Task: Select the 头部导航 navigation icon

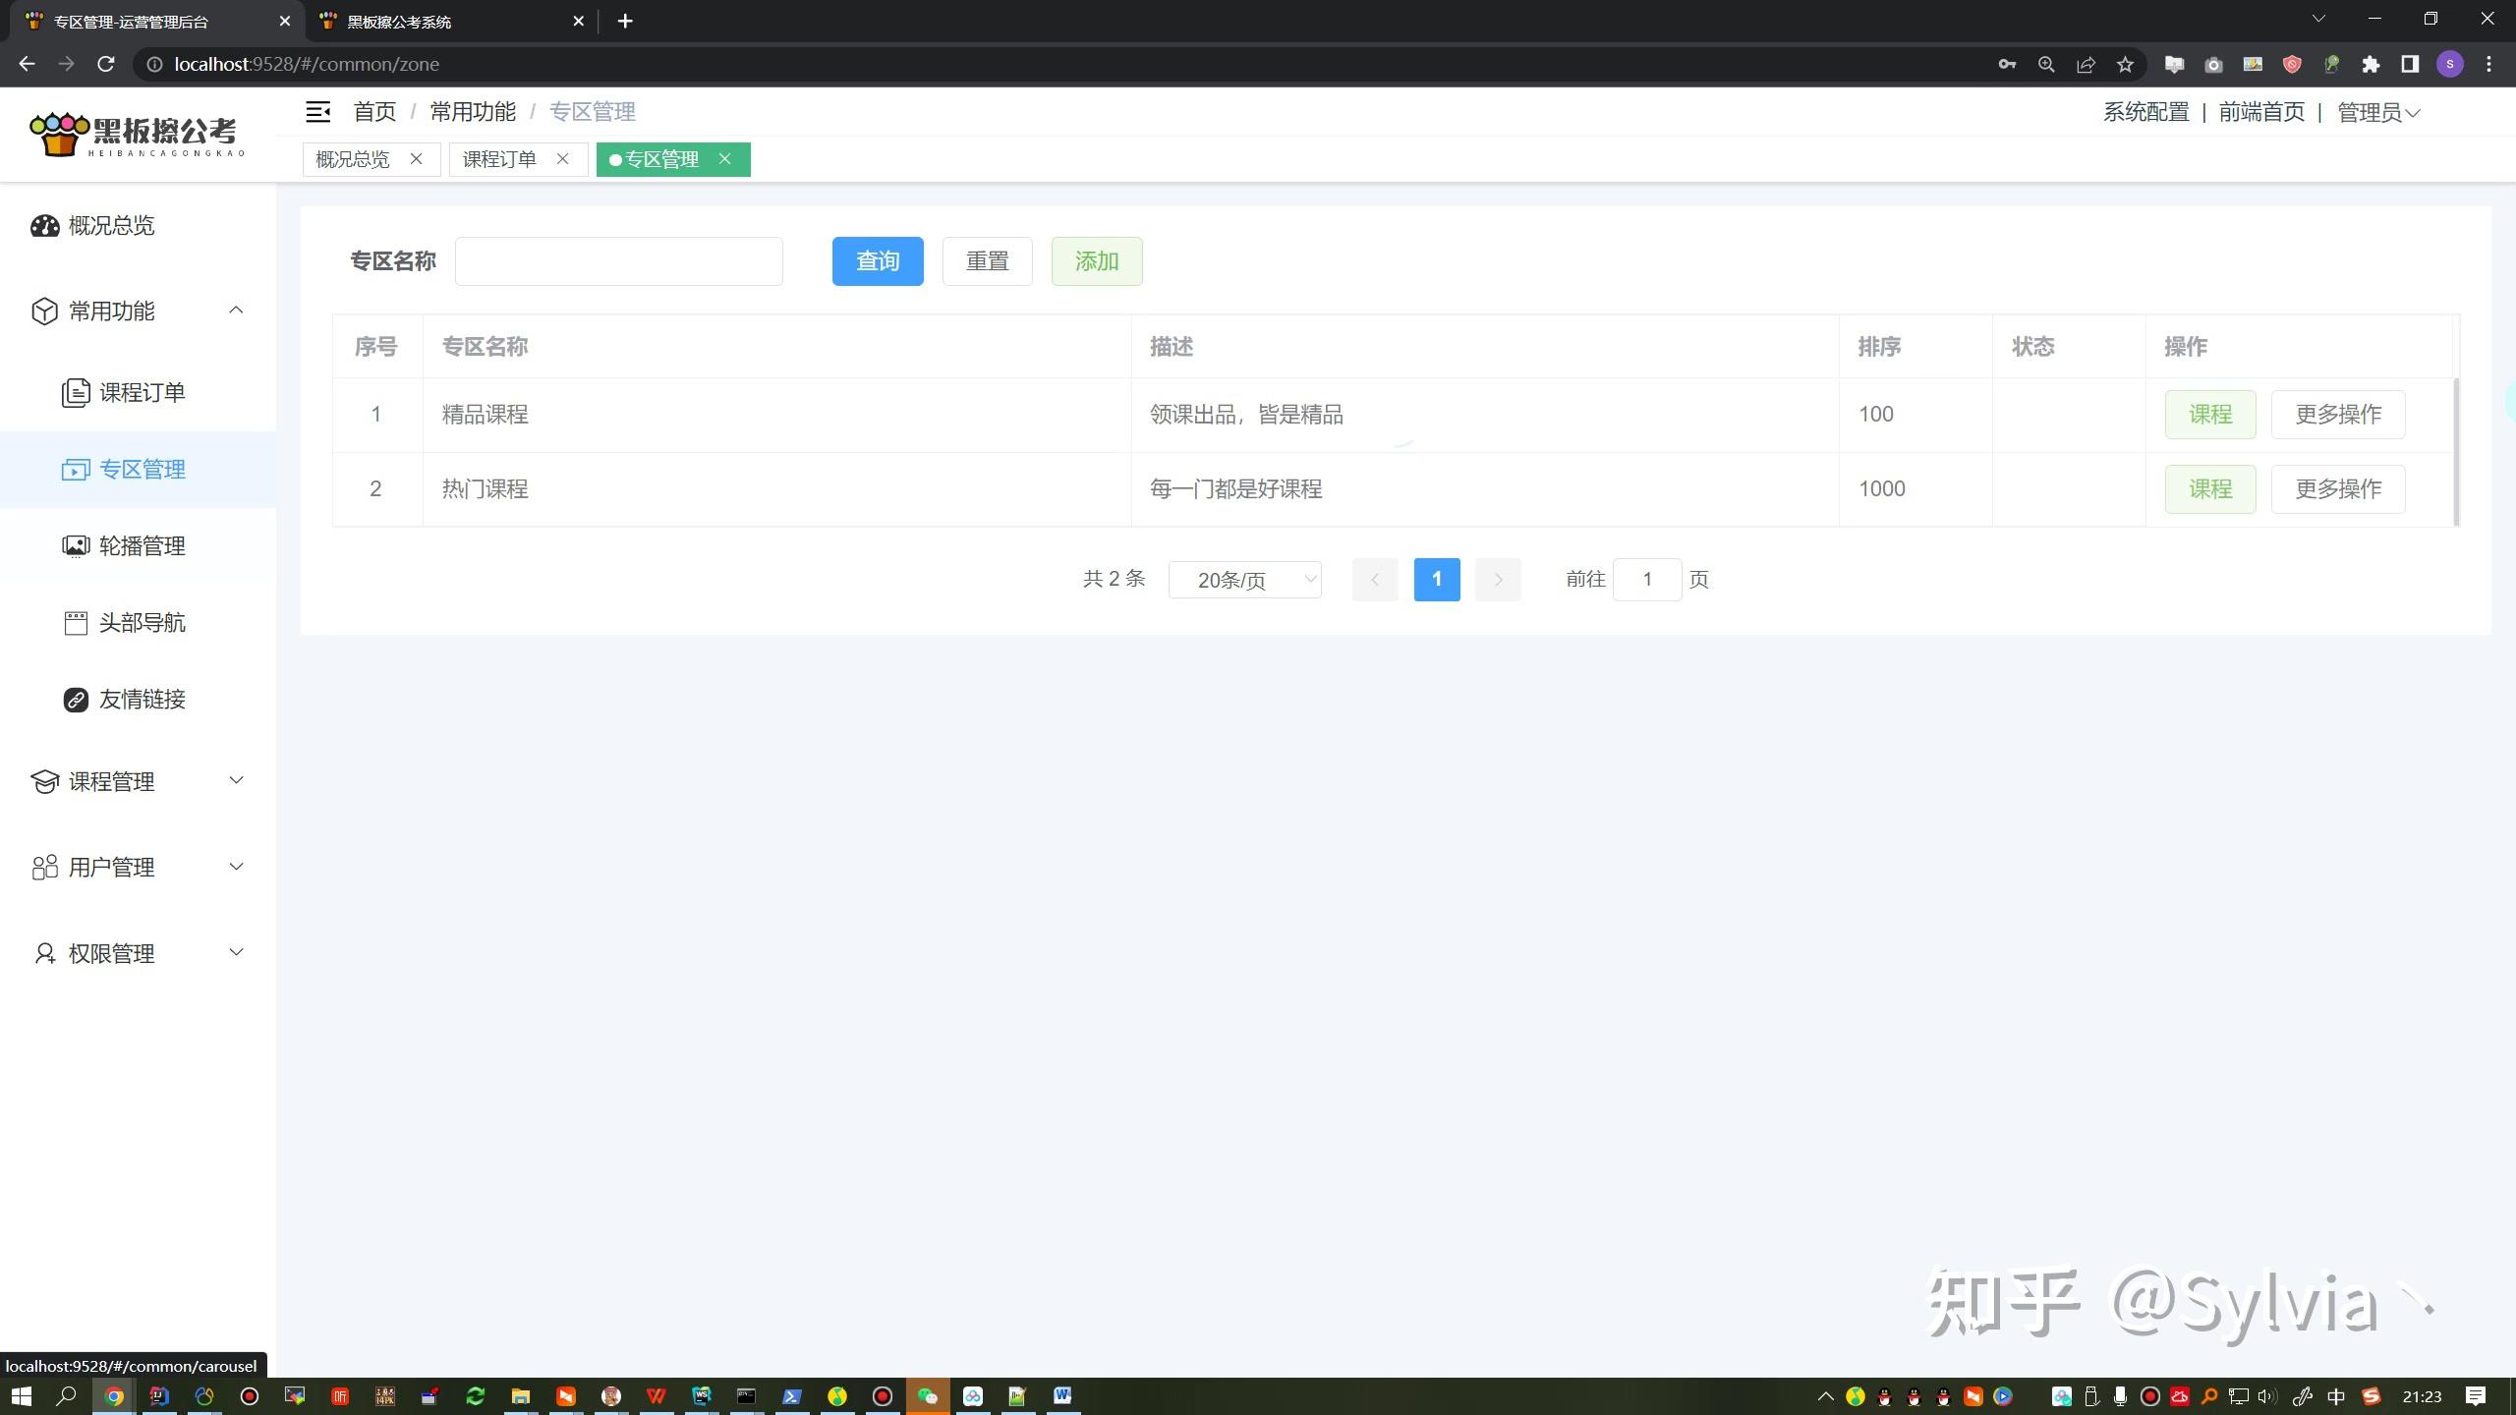Action: pos(77,622)
